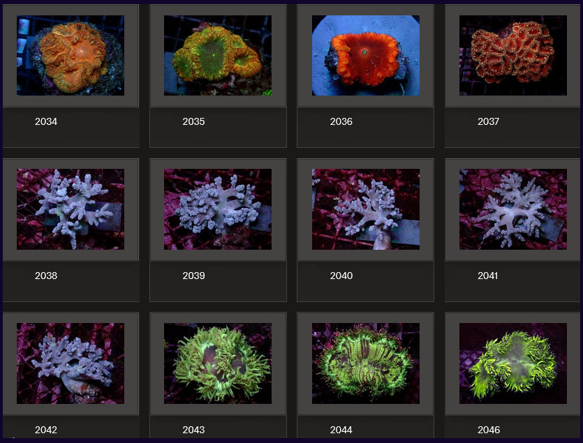Click the label text 2038
Viewport: 583px width, 443px height.
[46, 276]
